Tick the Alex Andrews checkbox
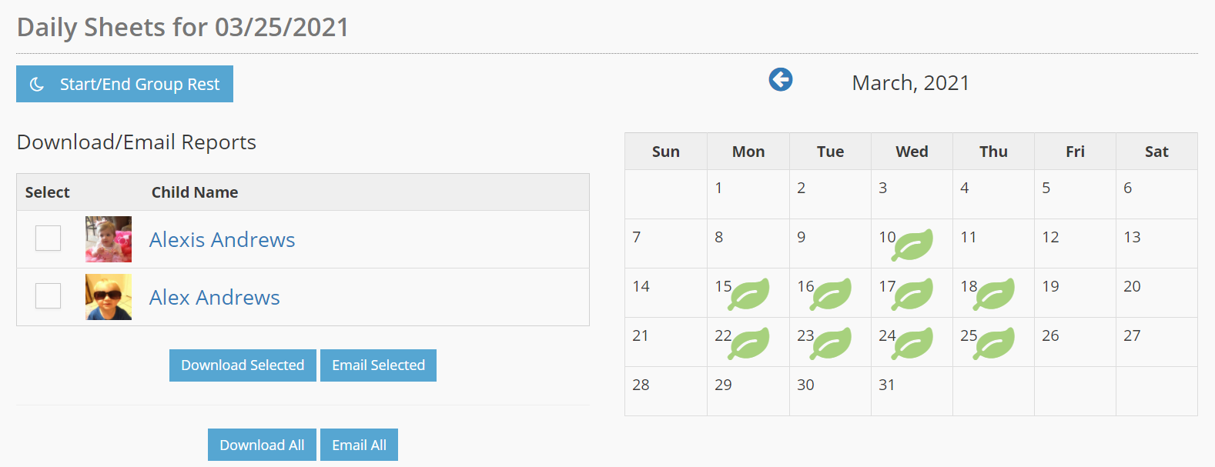Viewport: 1215px width, 467px height. [x=48, y=296]
